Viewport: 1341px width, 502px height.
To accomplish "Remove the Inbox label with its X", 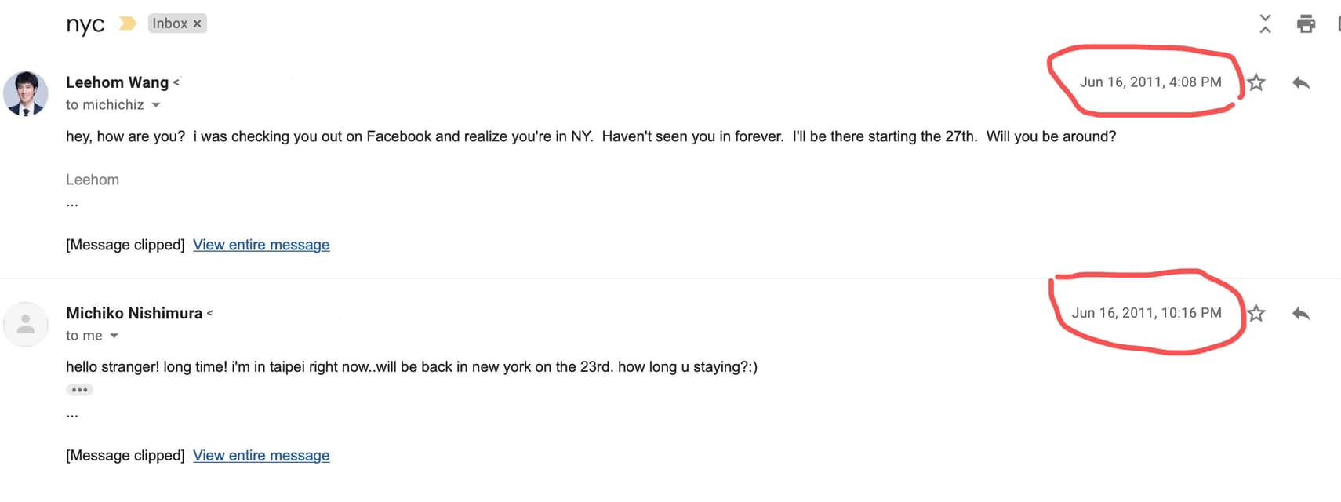I will point(198,24).
